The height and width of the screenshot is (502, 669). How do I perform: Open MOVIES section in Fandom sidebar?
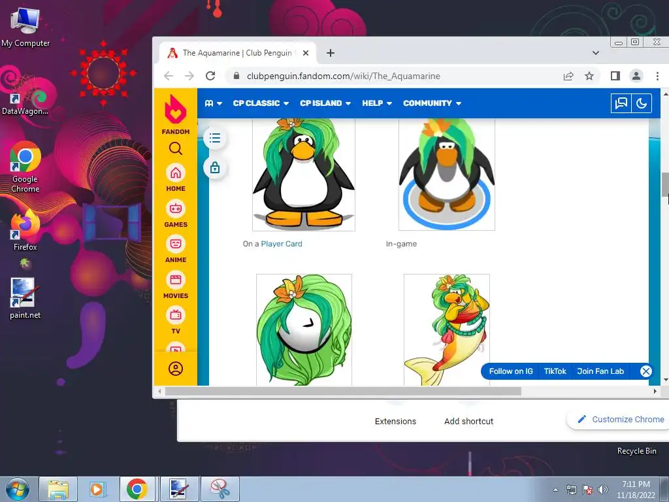point(175,285)
